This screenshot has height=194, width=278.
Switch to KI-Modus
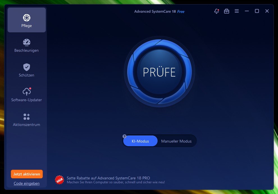[140, 141]
